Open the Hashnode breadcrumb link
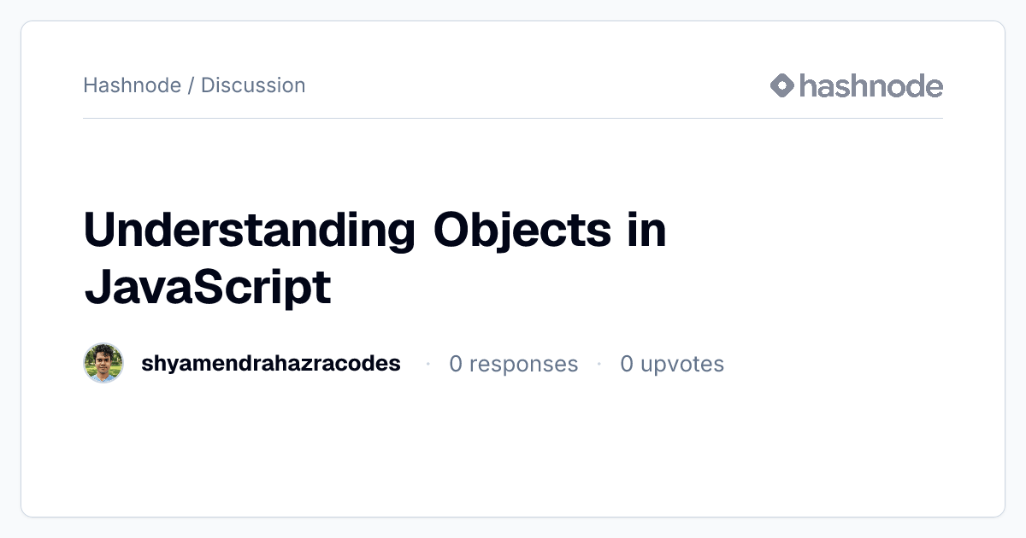1026x538 pixels. point(132,85)
